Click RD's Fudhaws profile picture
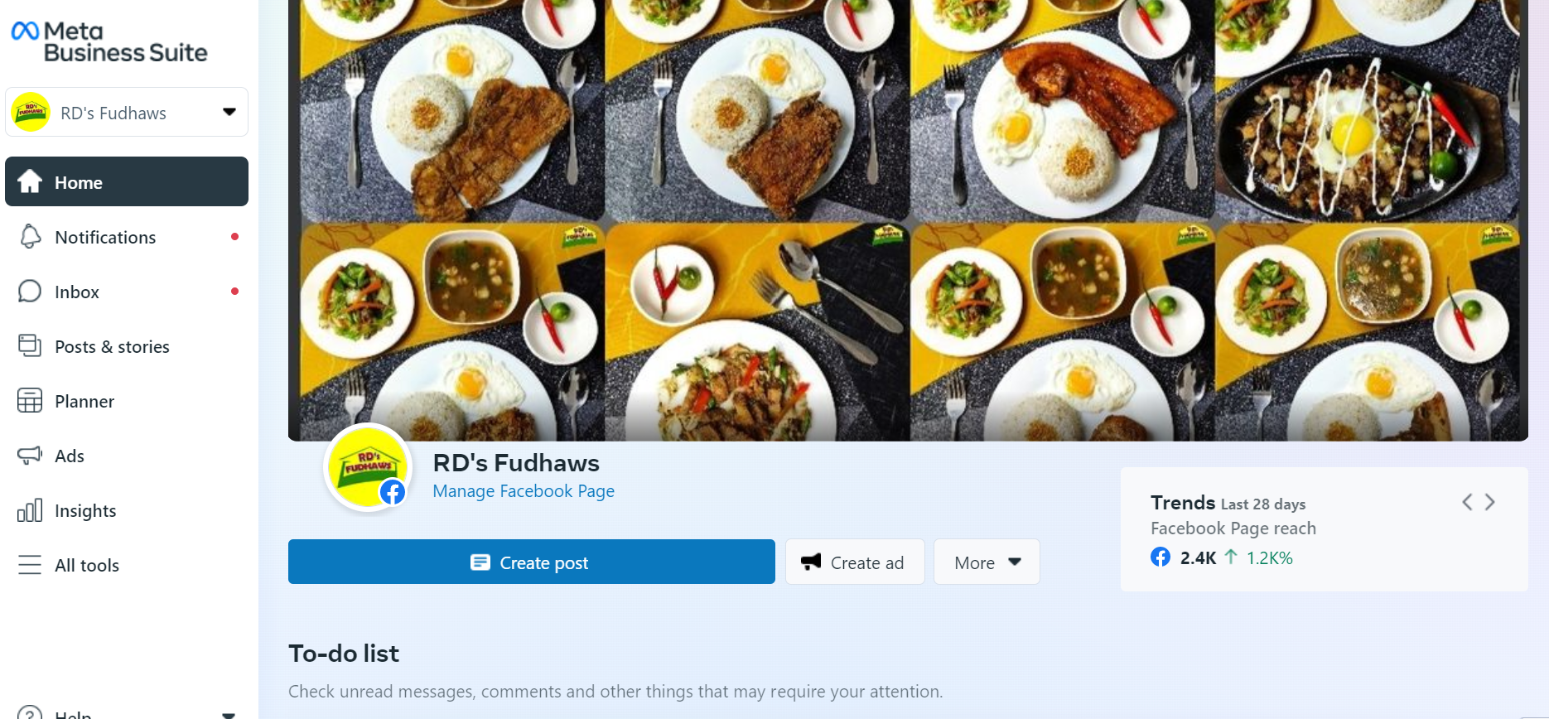The width and height of the screenshot is (1549, 719). click(367, 468)
